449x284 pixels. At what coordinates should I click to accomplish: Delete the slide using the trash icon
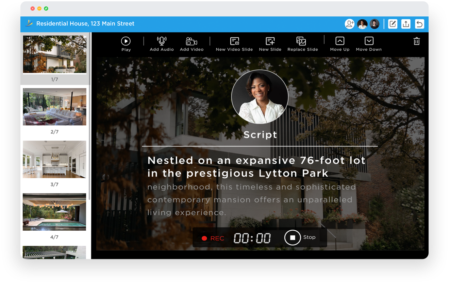pyautogui.click(x=417, y=41)
